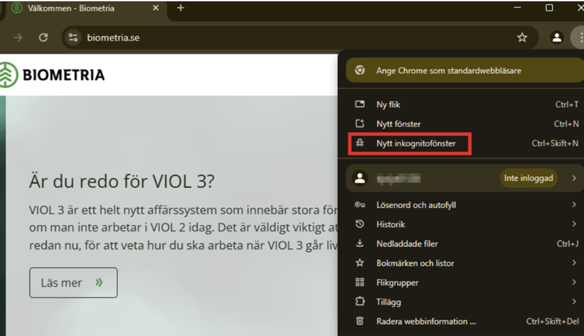Click the three-dot Chrome menu button
Screen dimensions: 584x336
coord(580,38)
